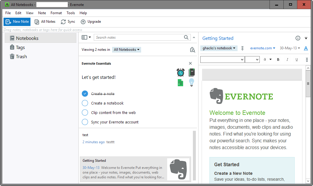Image resolution: width=313 pixels, height=186 pixels.
Task: Click the tag overflow dots beside notebook
Action: (242, 48)
